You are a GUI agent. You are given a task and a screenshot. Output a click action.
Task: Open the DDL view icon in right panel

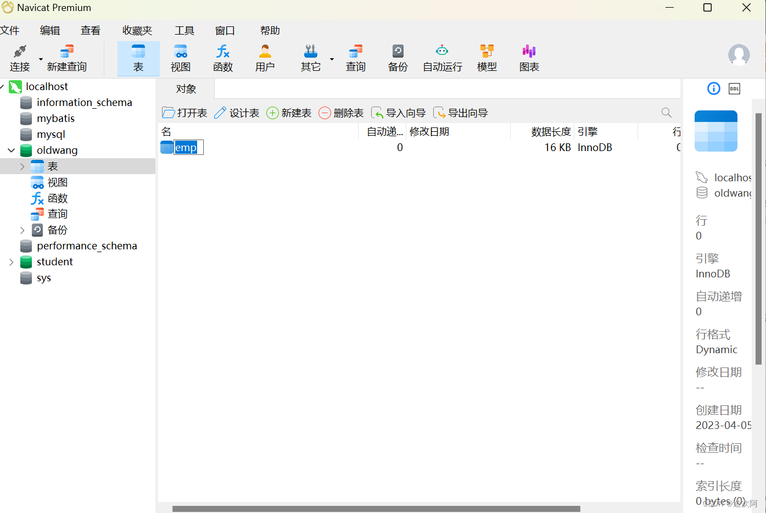734,88
